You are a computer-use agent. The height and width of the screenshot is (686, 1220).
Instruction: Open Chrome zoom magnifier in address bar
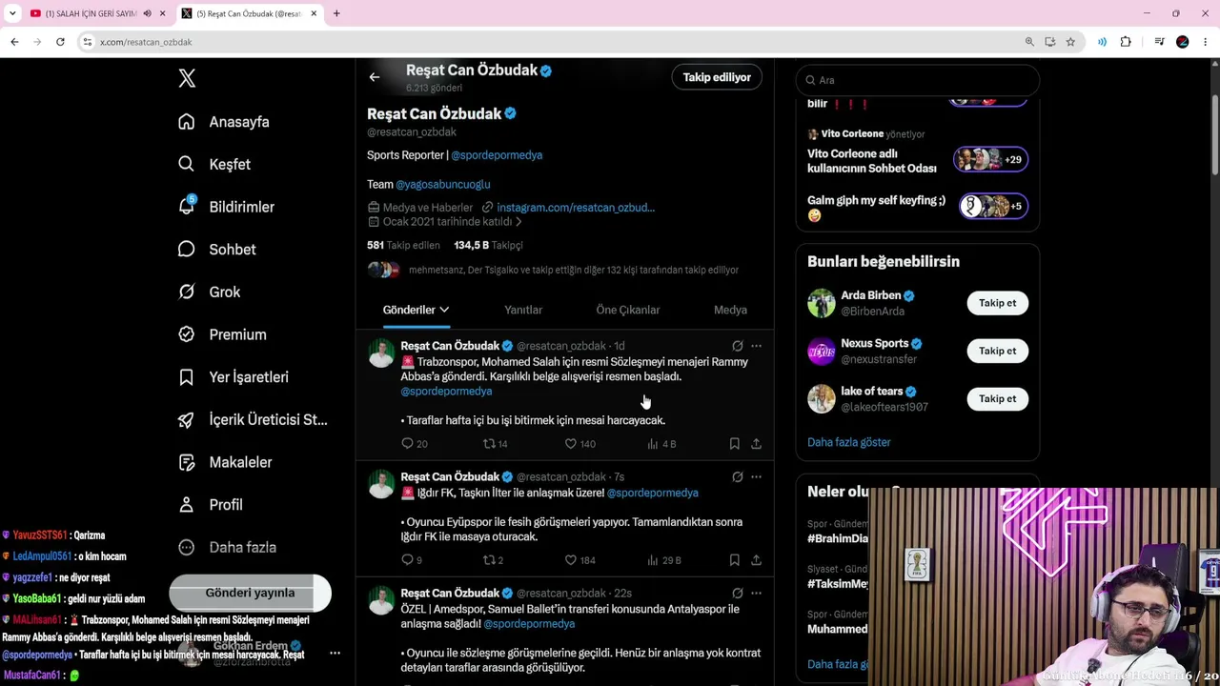(x=1029, y=42)
